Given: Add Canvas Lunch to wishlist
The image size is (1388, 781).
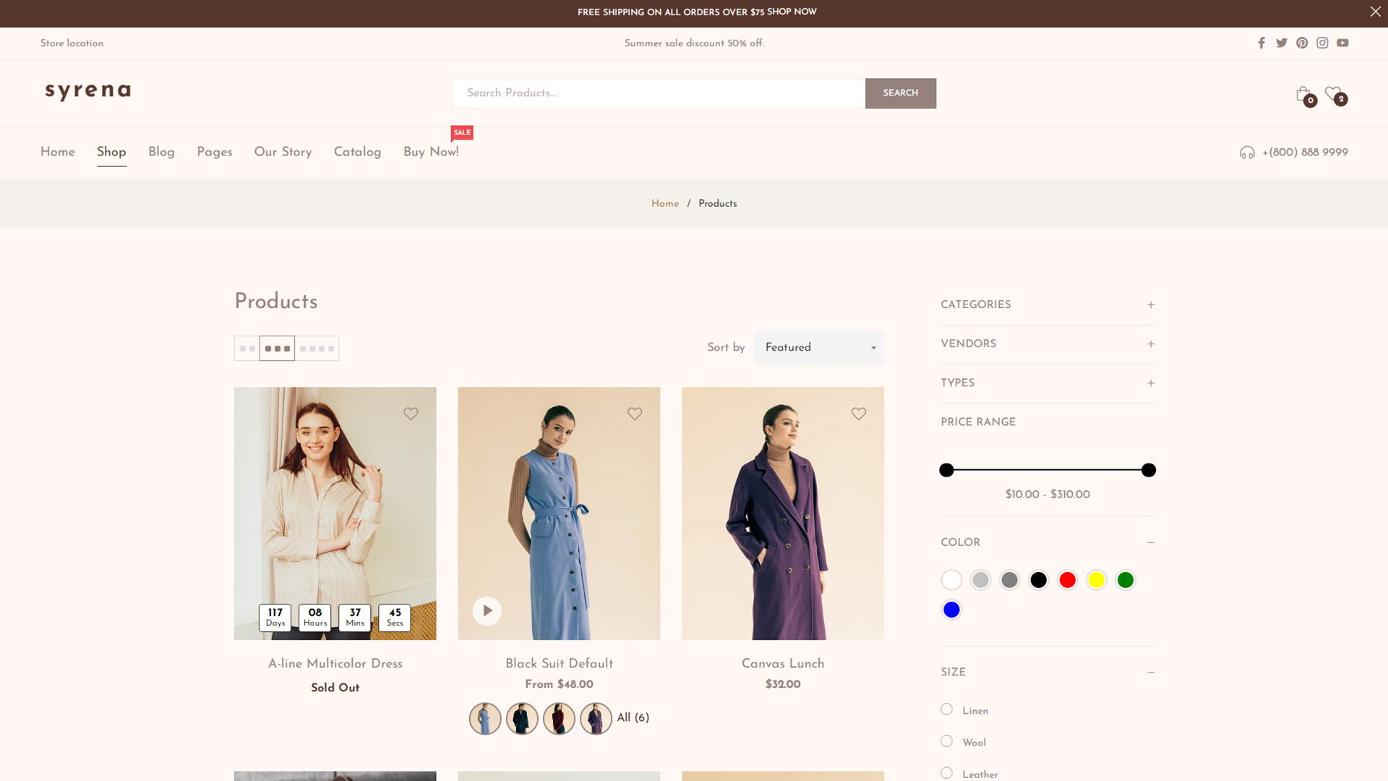Looking at the screenshot, I should 859,414.
